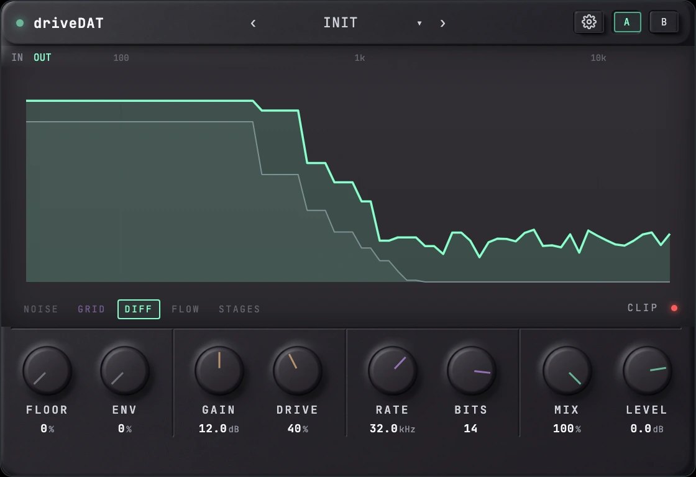
Task: Click the GAIN value 12.0 dB
Action: 219,429
